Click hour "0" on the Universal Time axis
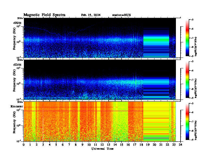 point(24,145)
